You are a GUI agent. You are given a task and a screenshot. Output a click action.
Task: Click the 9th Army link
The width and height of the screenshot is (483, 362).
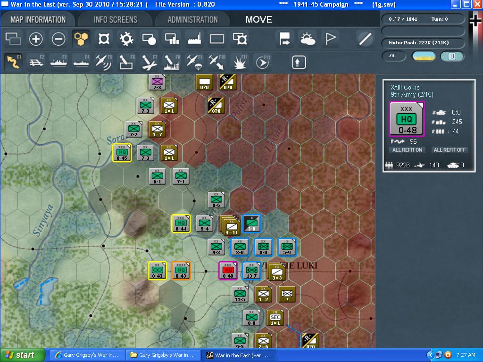point(412,94)
